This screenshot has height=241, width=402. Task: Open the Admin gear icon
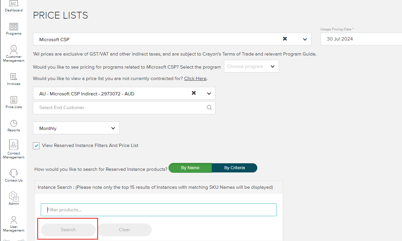[14, 196]
